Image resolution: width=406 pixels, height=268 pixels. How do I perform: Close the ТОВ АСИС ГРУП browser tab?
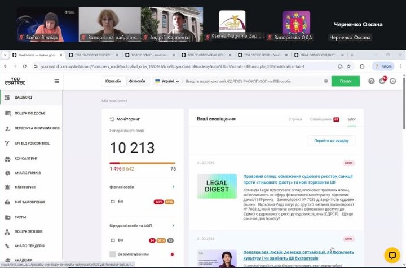coord(286,55)
